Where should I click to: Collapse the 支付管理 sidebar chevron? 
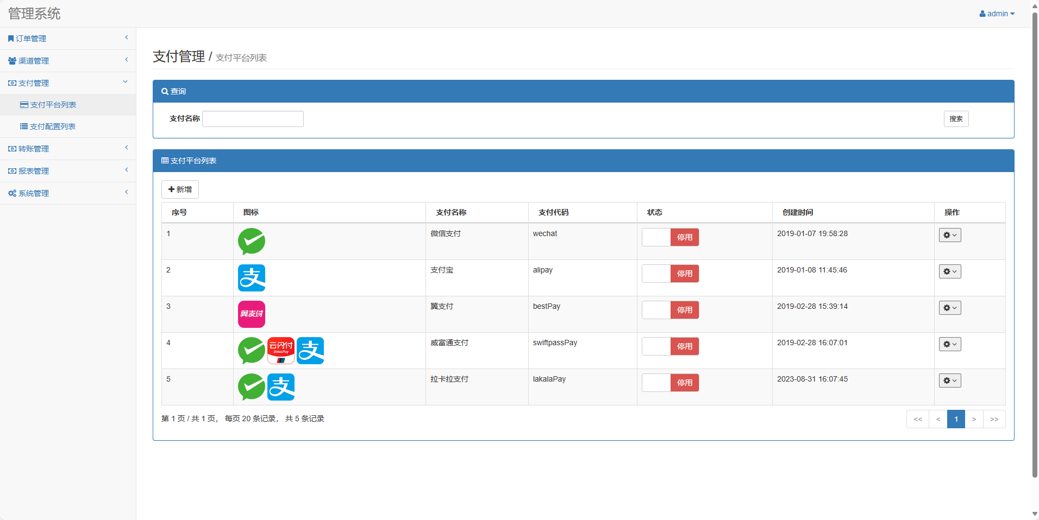[126, 82]
